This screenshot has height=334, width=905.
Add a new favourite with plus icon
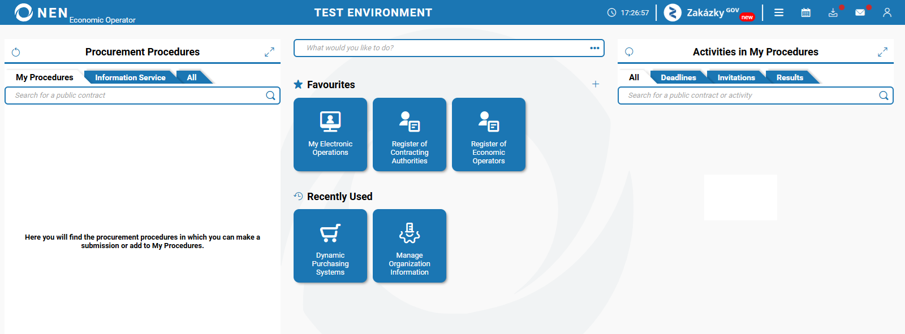point(596,84)
